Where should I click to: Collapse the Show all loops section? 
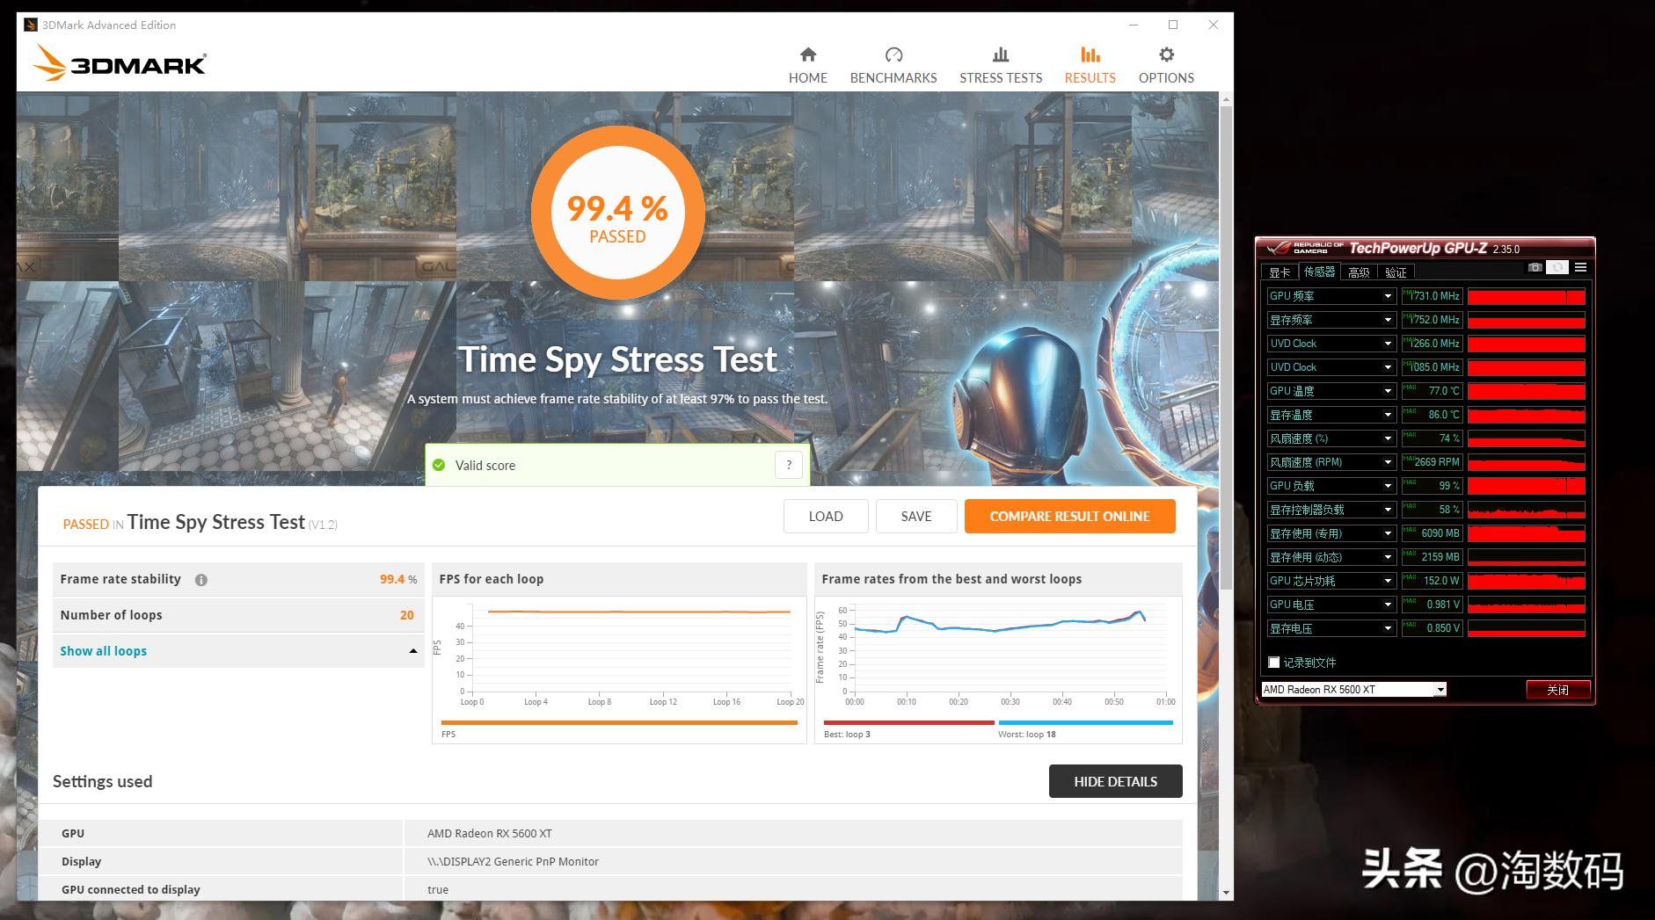pyautogui.click(x=238, y=651)
